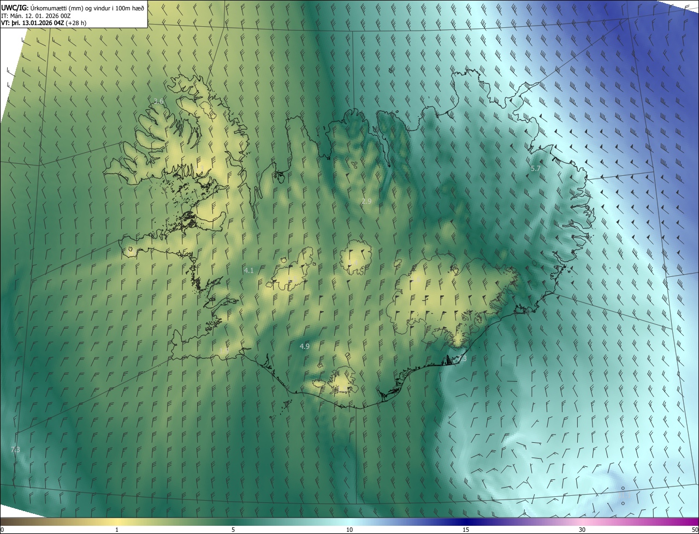Click the 5 tick on the color scale
699x534 pixels.
point(233,530)
